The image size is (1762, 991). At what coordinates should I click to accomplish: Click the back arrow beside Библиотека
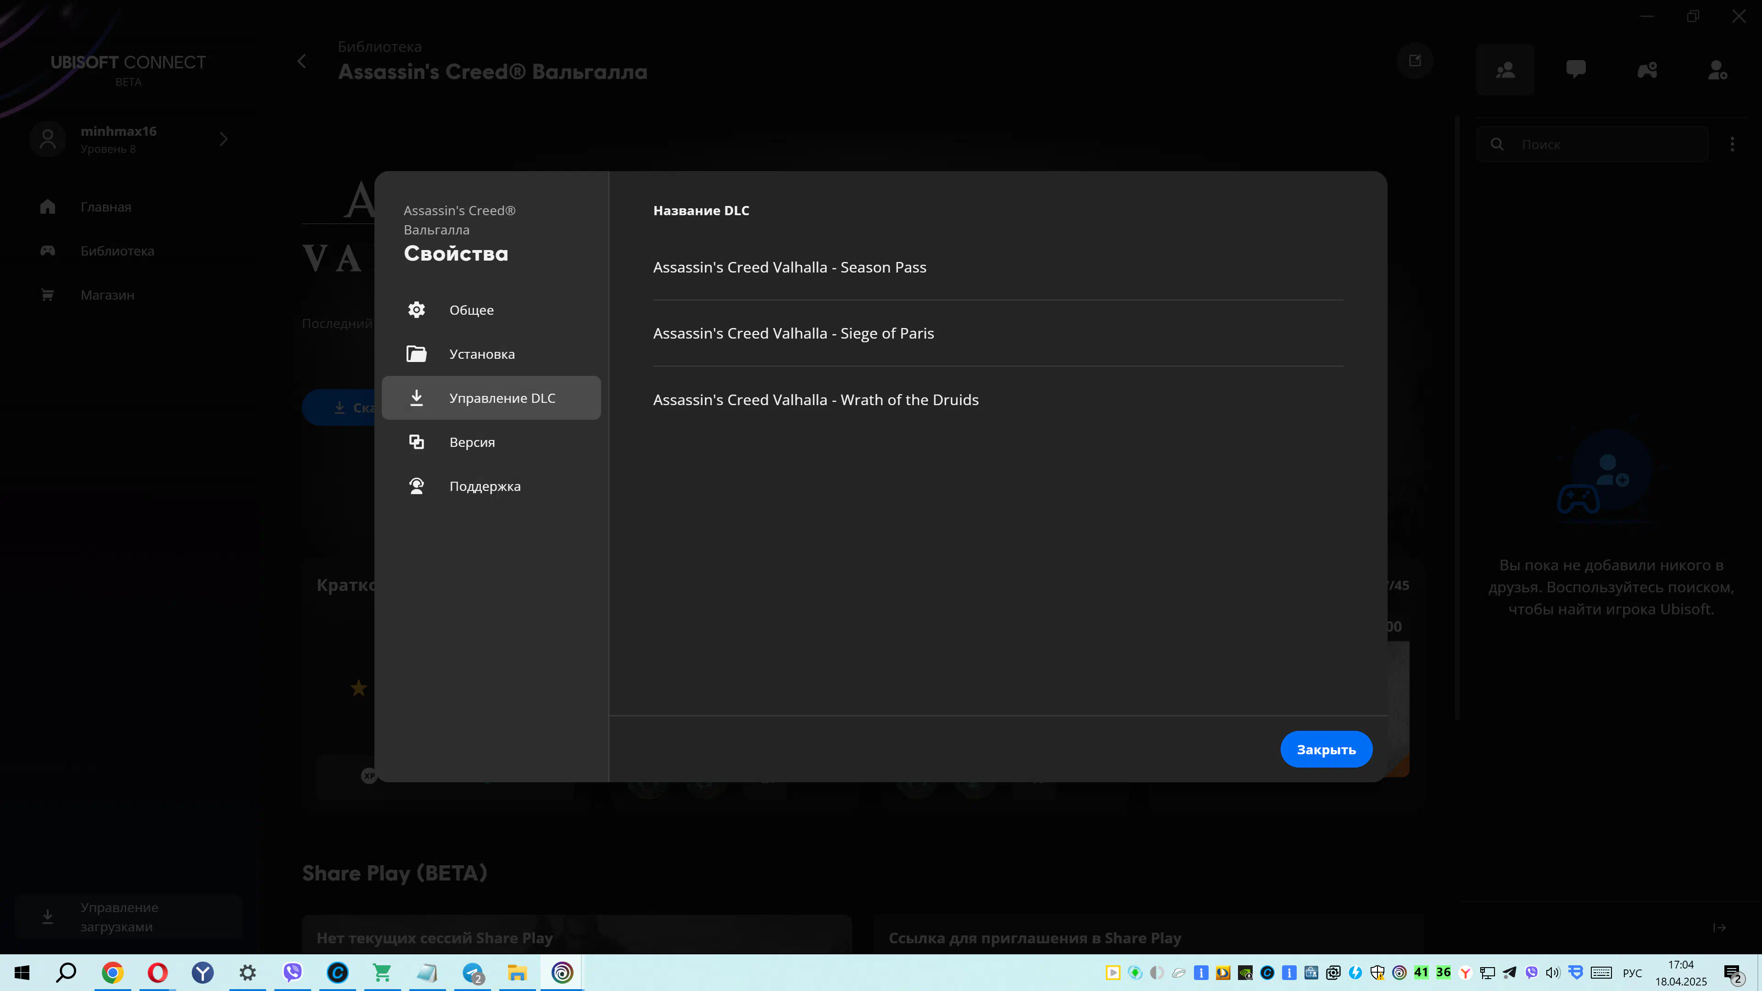coord(301,61)
